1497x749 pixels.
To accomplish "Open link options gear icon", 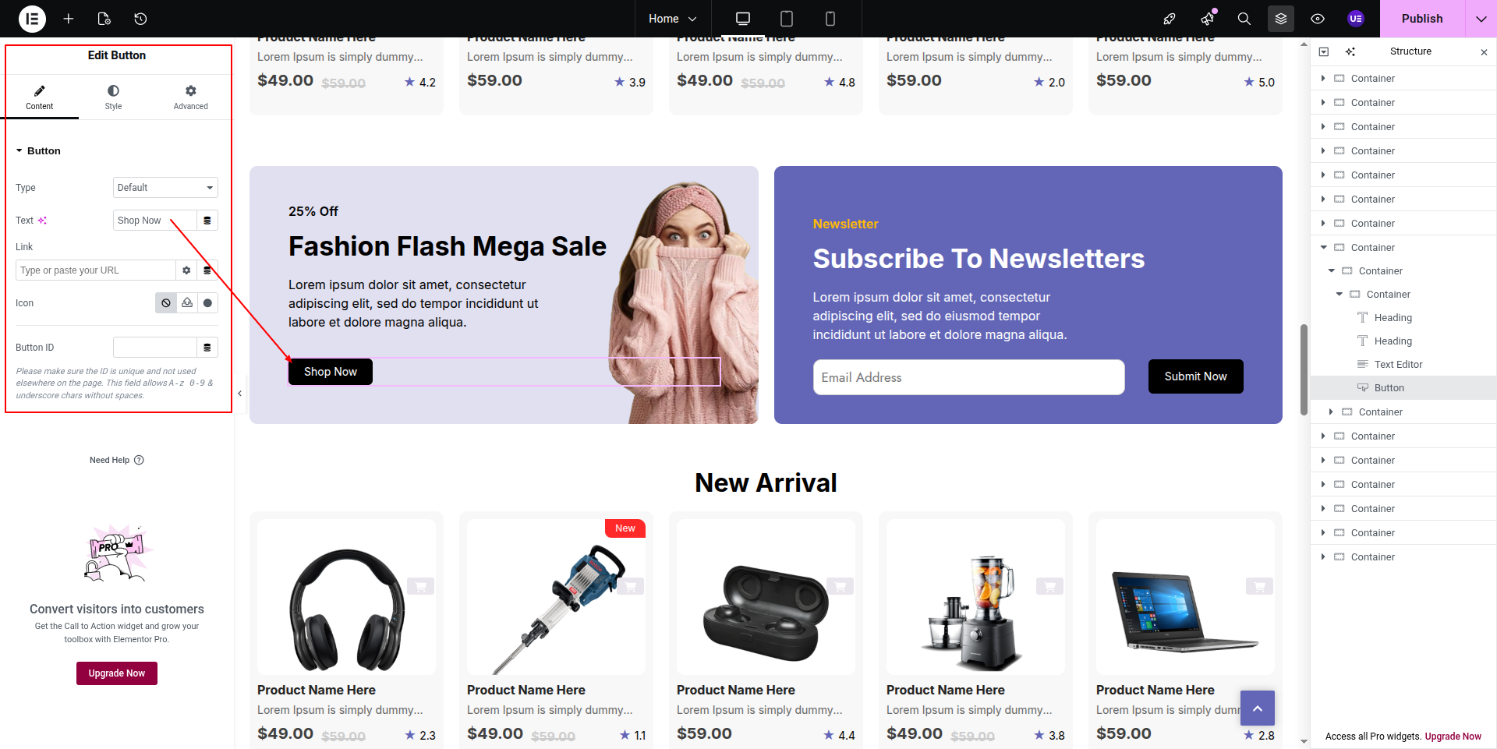I will (x=186, y=270).
